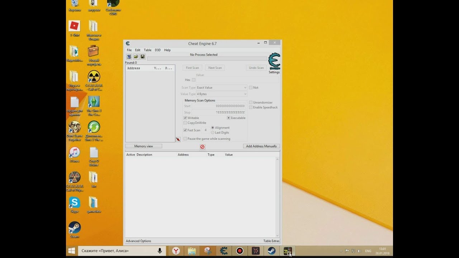
Task: Open the Roblox T-Shirt desktop icon
Action: point(75,29)
